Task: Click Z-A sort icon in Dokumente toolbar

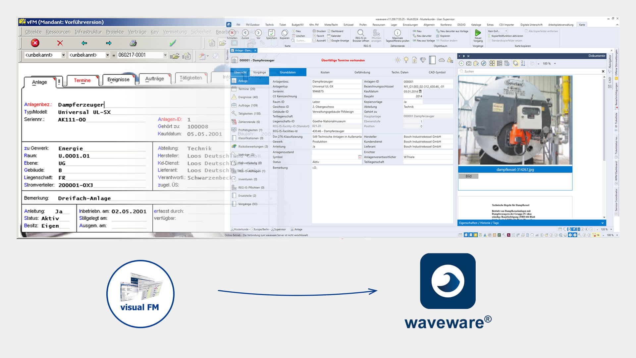Action: click(523, 63)
